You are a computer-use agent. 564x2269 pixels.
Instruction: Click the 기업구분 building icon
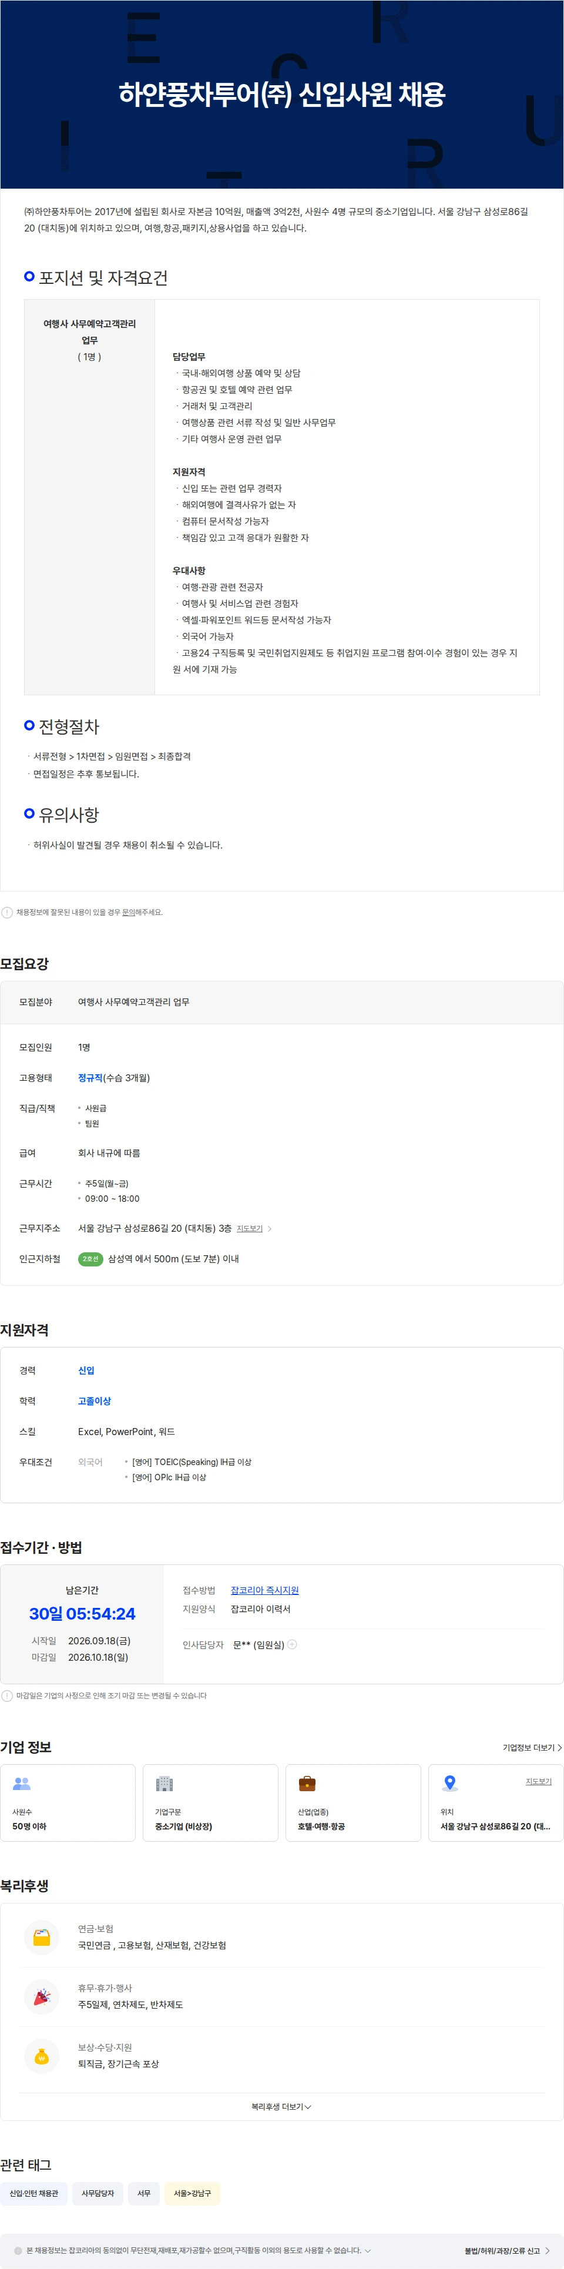[164, 1784]
